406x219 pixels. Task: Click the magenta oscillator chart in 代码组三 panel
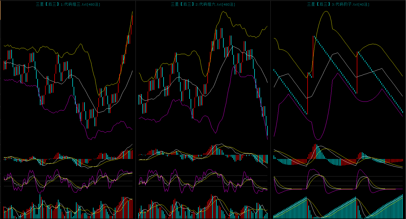(x=68, y=181)
